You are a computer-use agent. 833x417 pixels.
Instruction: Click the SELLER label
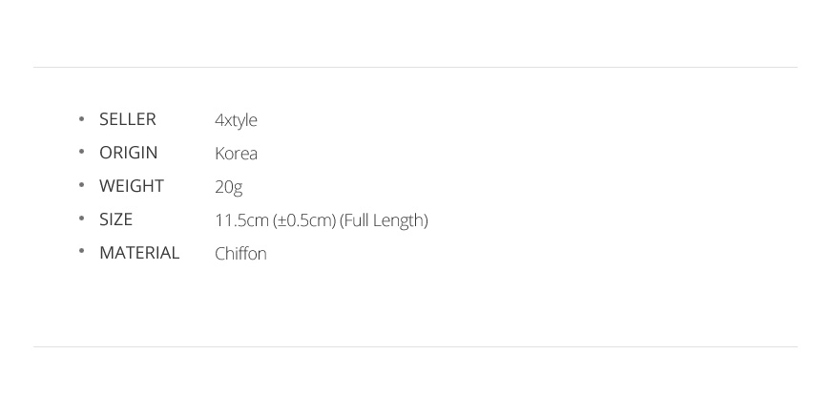pos(128,119)
